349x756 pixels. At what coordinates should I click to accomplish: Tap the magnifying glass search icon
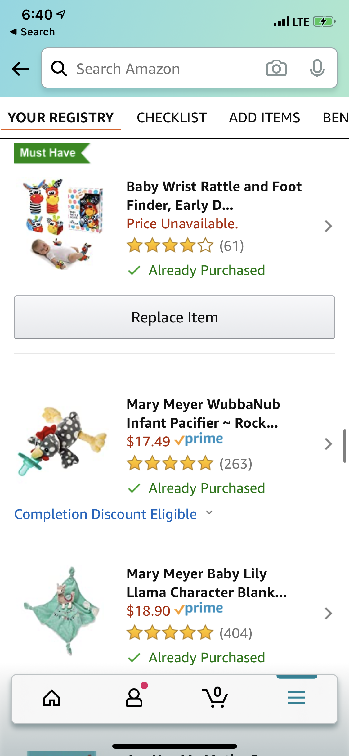(x=59, y=69)
